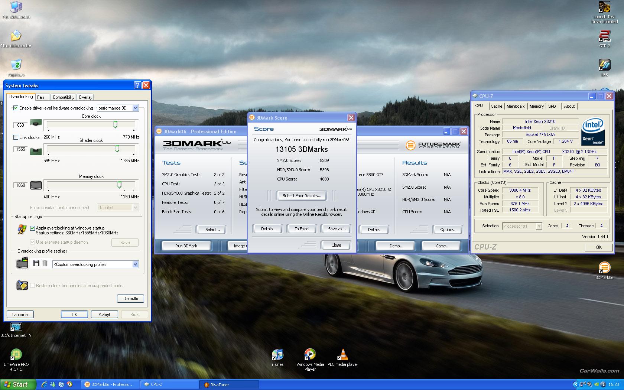Click the memory clock 1060 value field
The image size is (624, 390).
coord(20,185)
